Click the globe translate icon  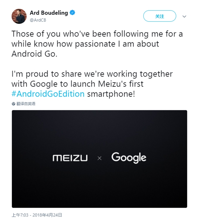point(14,104)
